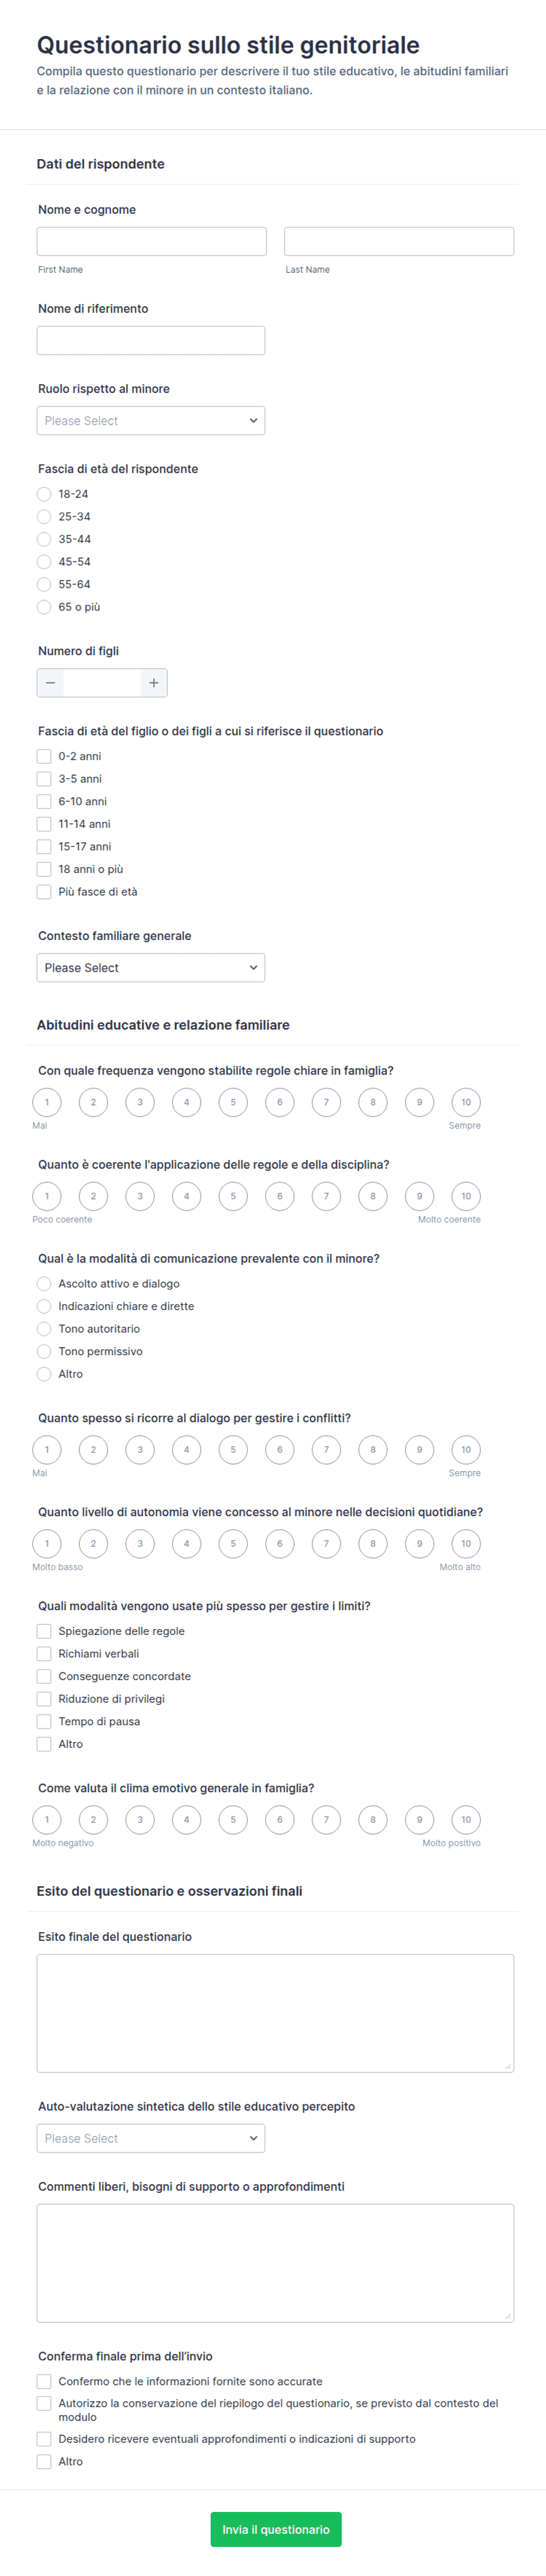Check the 6-10 anni checkbox

[x=44, y=801]
